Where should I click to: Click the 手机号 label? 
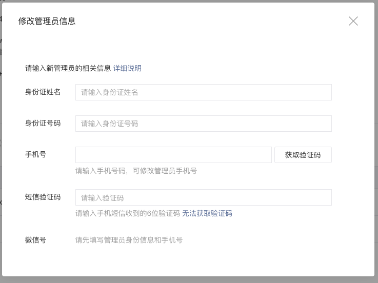click(x=35, y=154)
